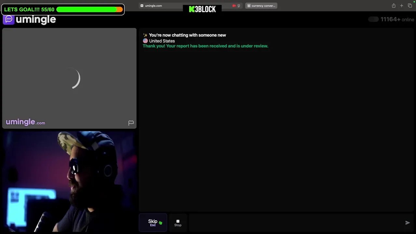
Task: Click the umingle logo in the header
Action: (x=30, y=19)
